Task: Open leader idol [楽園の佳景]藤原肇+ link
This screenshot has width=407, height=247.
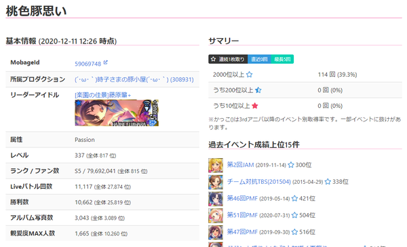Action: (x=103, y=95)
